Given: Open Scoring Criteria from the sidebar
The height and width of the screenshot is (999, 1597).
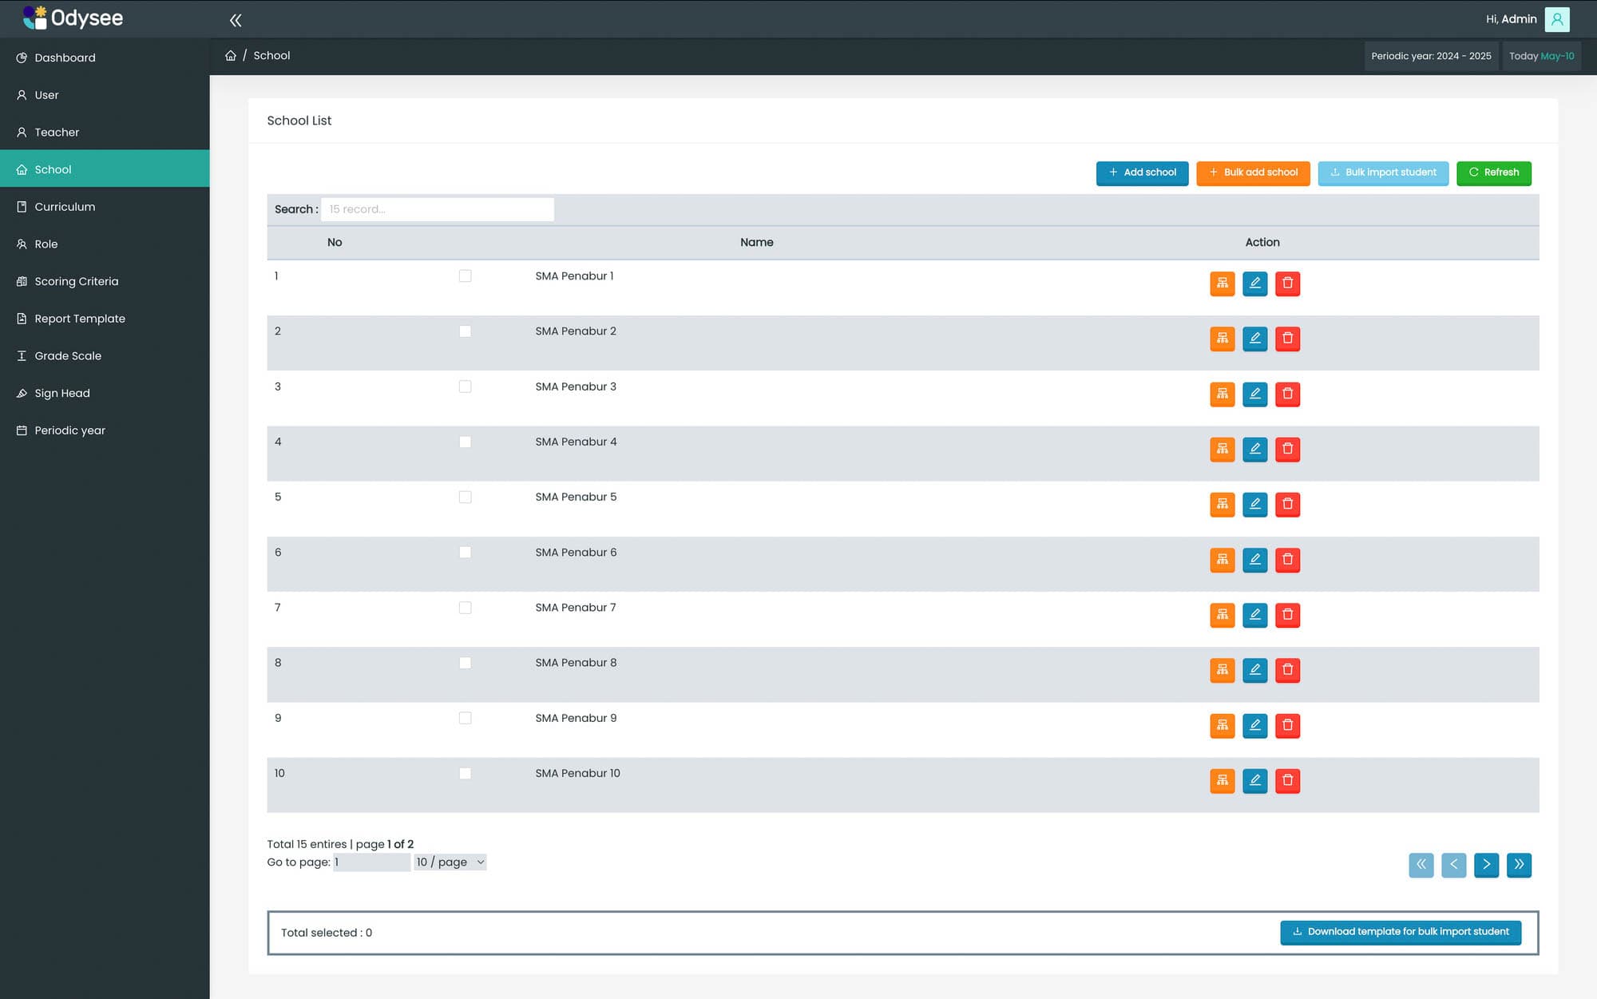Looking at the screenshot, I should point(76,281).
